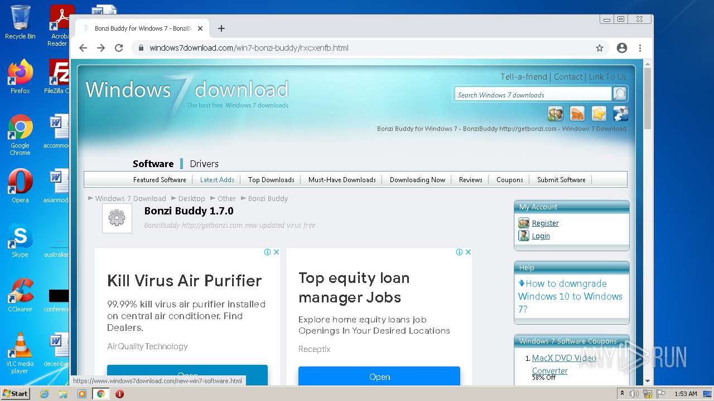Go back with the browser back arrow
This screenshot has height=401, width=714.
[83, 48]
